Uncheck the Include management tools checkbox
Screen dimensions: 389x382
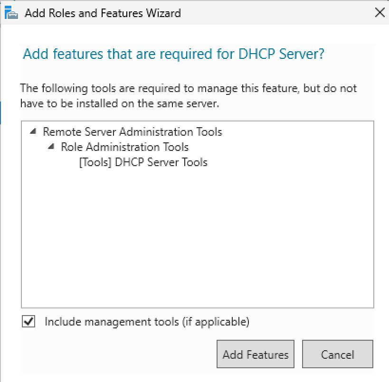tap(28, 322)
